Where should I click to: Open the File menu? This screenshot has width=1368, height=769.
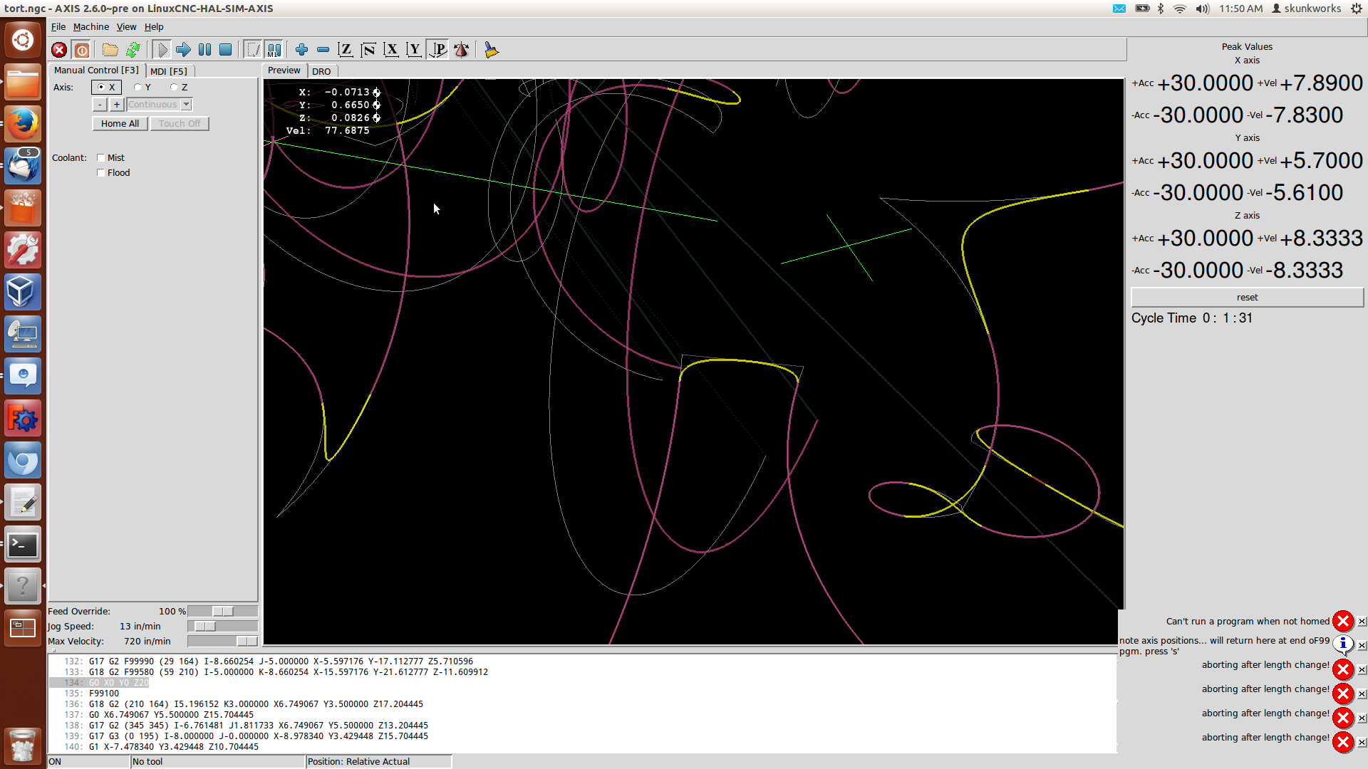(58, 27)
